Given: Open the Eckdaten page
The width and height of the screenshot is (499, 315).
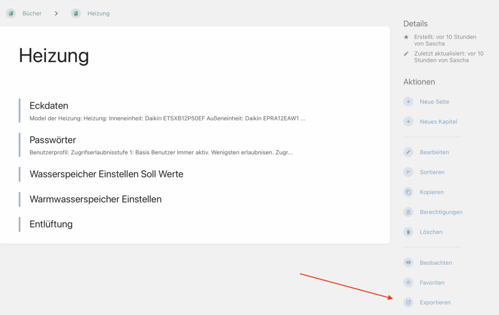Looking at the screenshot, I should tap(49, 106).
